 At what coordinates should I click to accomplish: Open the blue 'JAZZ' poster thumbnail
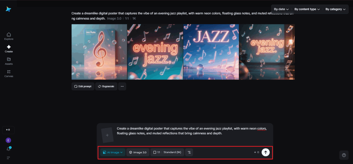[x=211, y=52]
